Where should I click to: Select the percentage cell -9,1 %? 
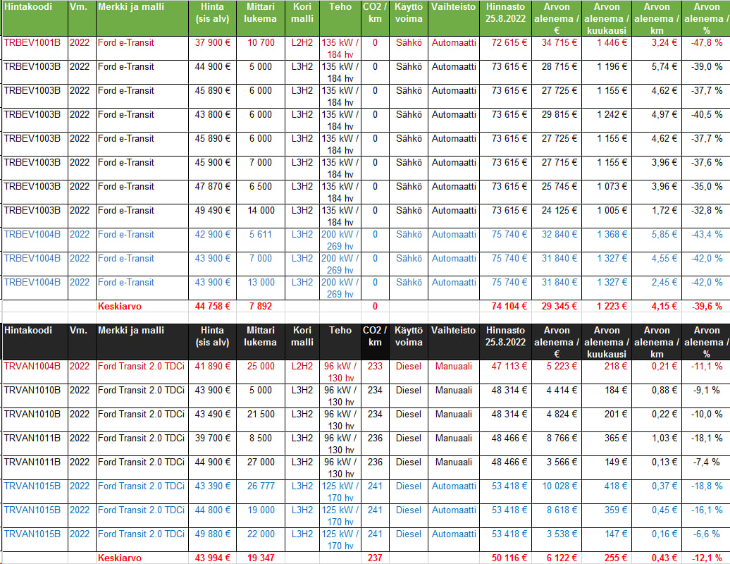(x=706, y=396)
